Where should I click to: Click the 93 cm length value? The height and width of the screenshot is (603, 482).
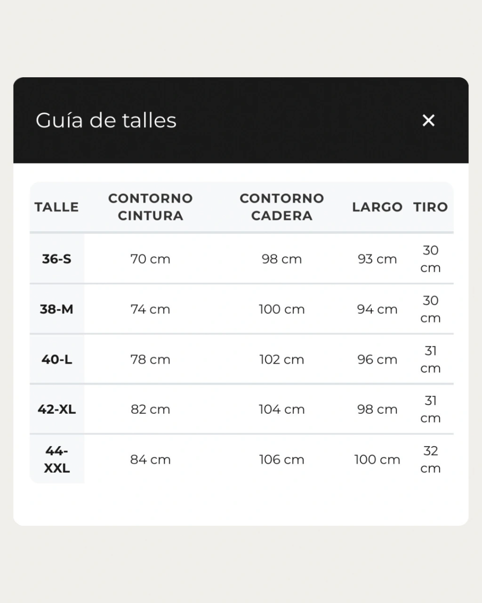378,259
